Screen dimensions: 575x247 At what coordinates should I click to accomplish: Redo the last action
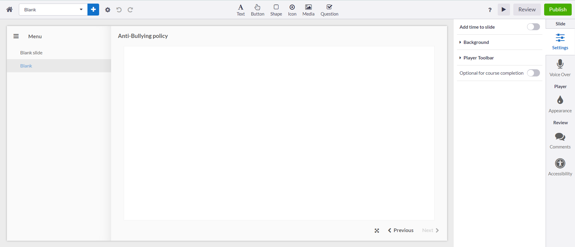130,10
